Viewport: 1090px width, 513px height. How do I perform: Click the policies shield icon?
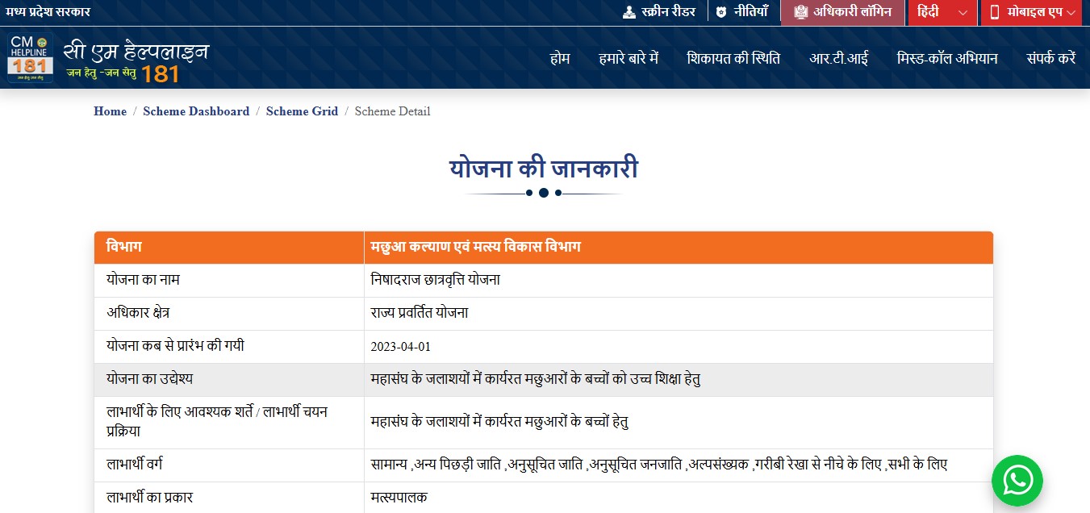[721, 12]
